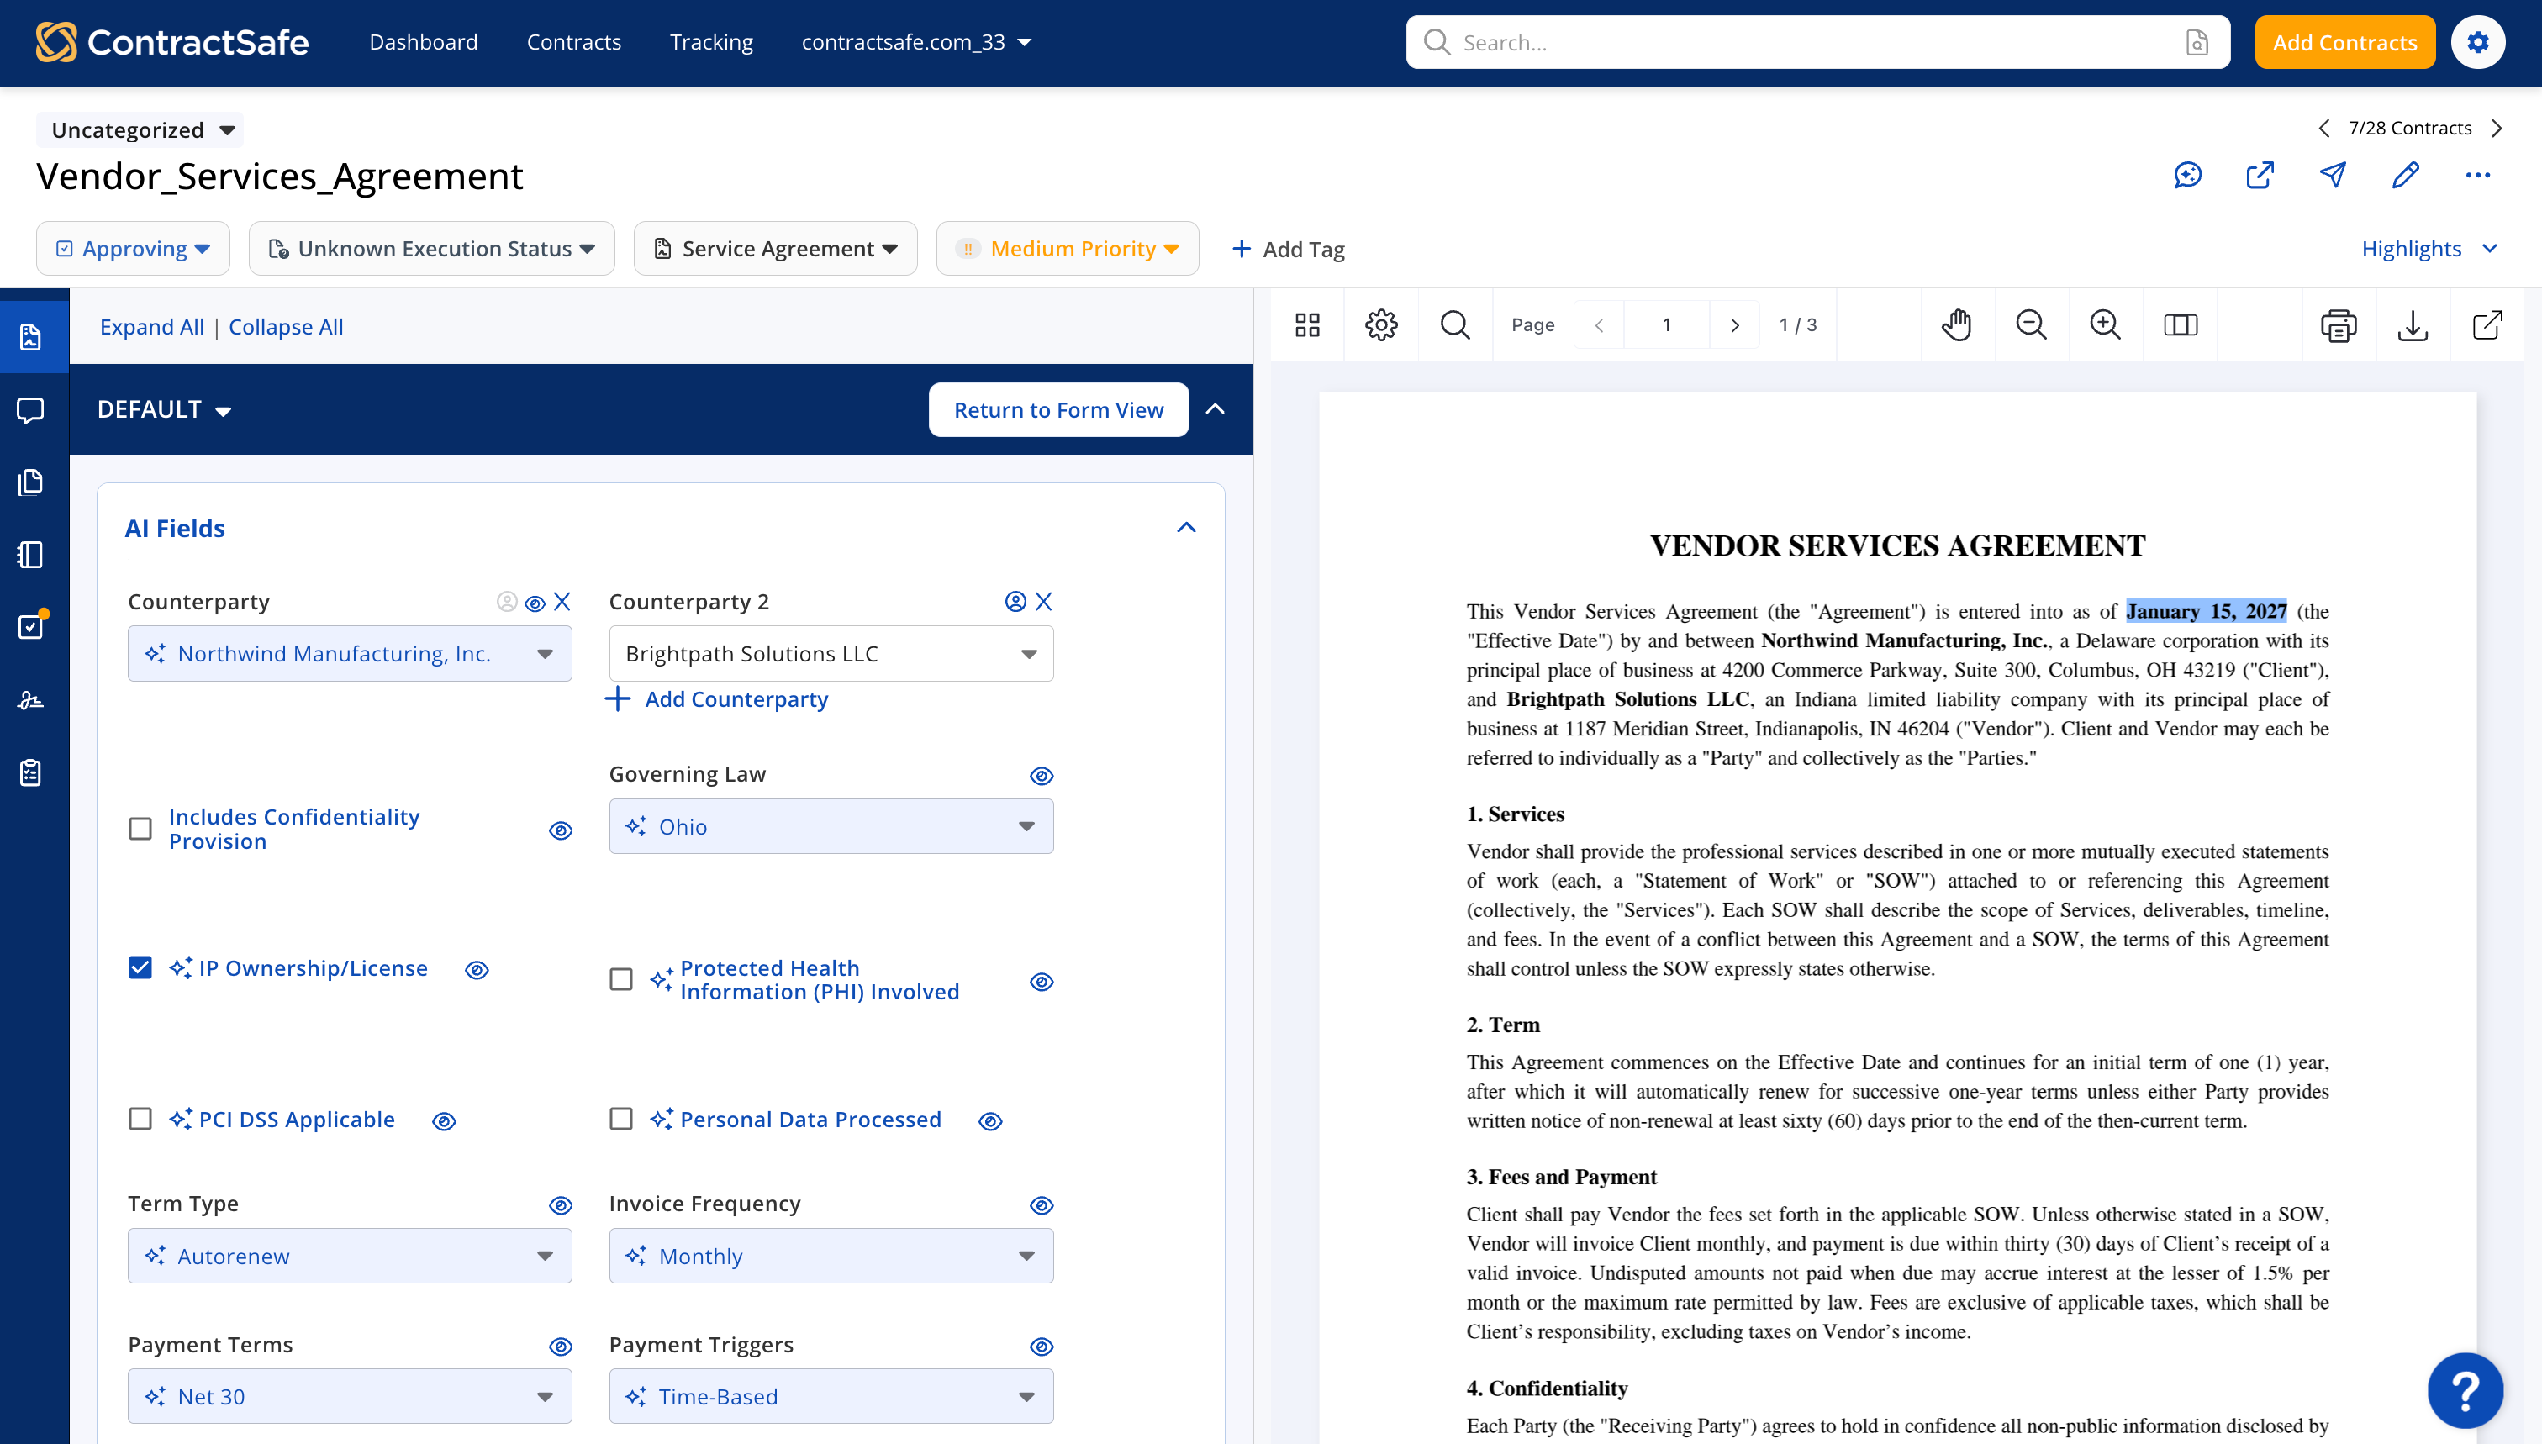
Task: Download the contract PDF
Action: 2412,325
